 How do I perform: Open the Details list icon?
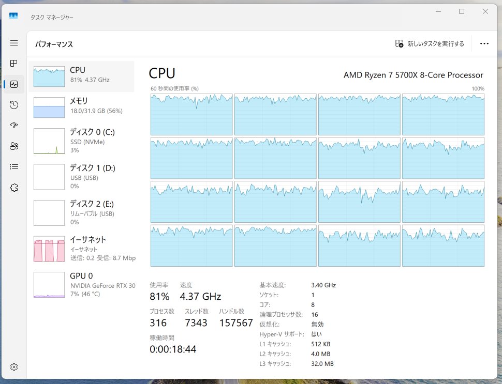[14, 166]
